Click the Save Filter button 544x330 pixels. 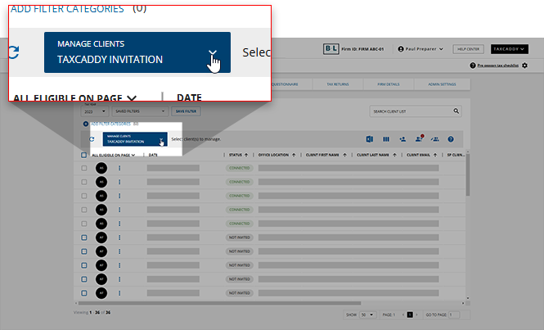pyautogui.click(x=186, y=111)
